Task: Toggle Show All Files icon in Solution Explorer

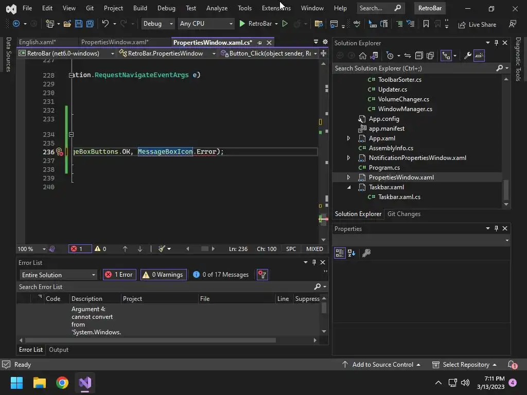Action: [x=430, y=56]
